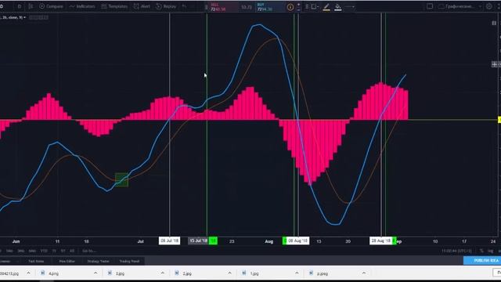Select the 1Y time range
Screen dimensions: 501x282
tap(54, 251)
